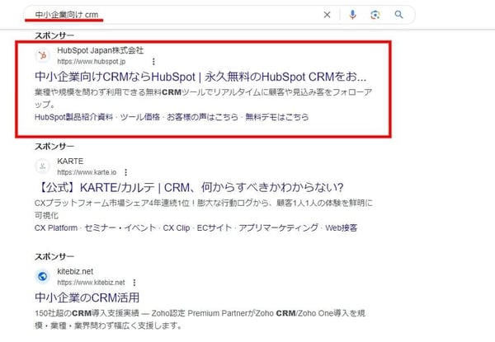495x342 pixels.
Task: Click the https://www.karte.io URL text
Action: (x=87, y=172)
